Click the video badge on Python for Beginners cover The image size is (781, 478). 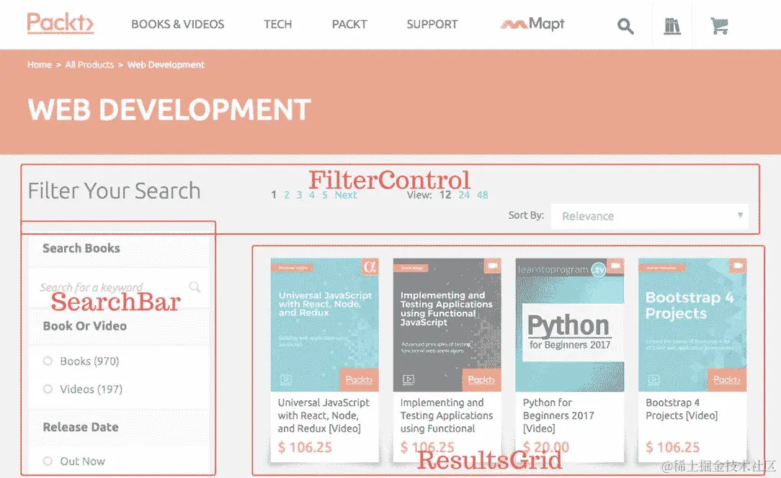615,266
